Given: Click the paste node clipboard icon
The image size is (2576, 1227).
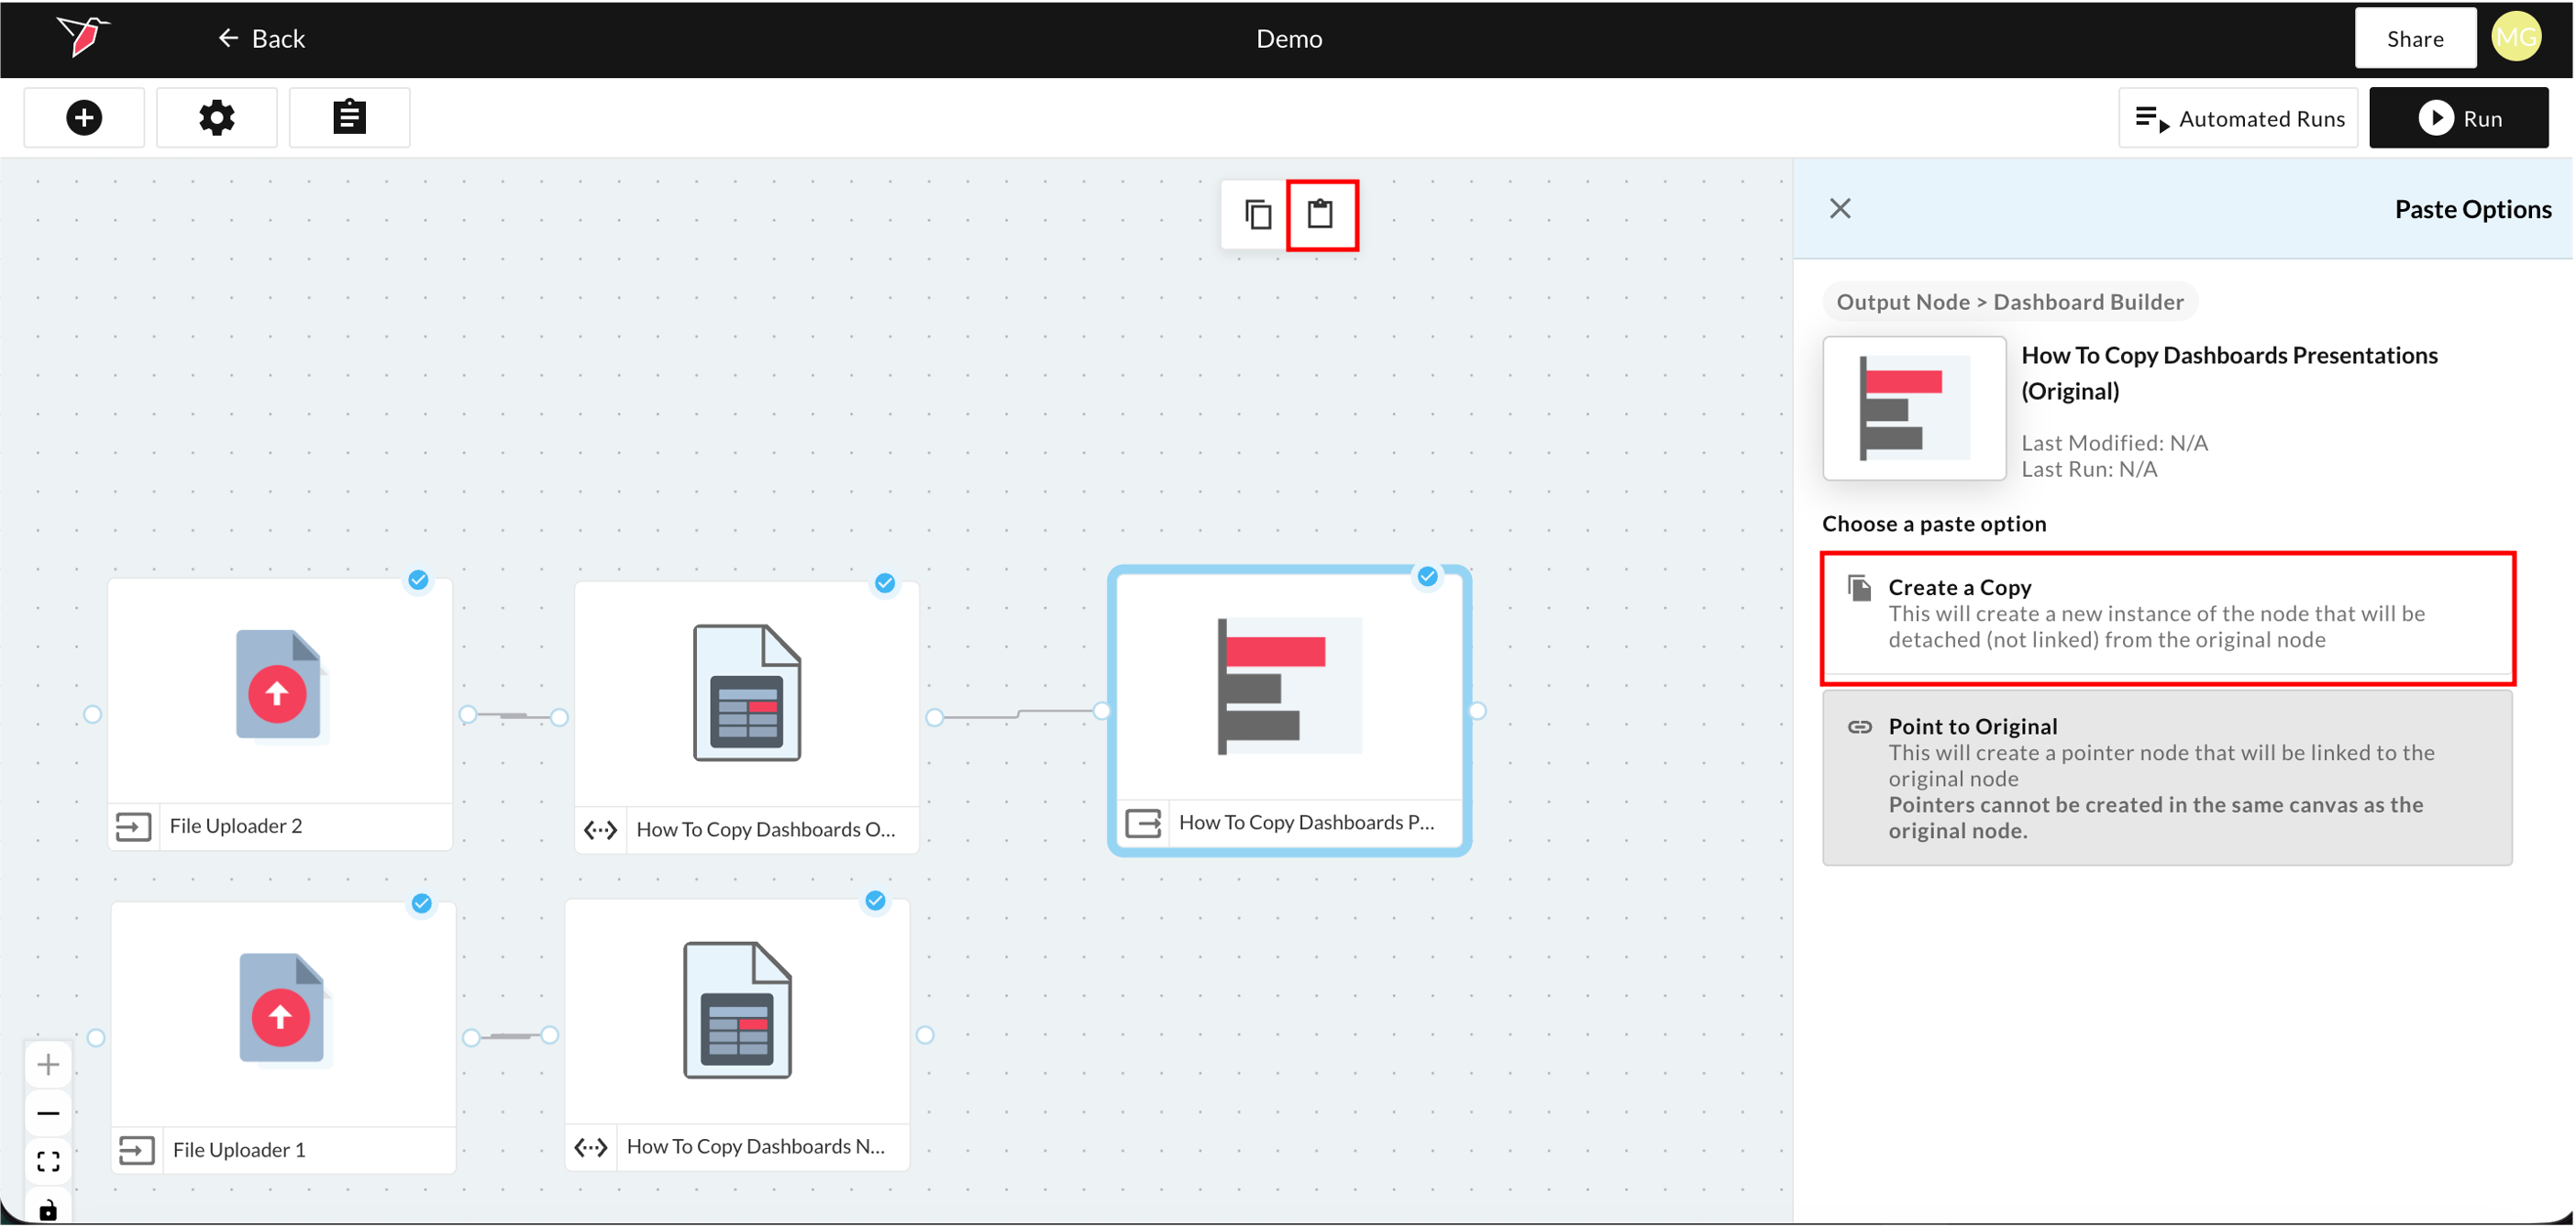Looking at the screenshot, I should tap(1320, 214).
